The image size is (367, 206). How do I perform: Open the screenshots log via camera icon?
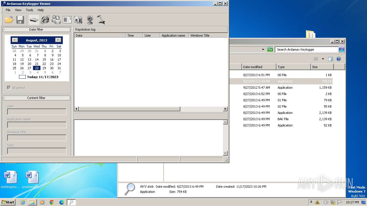(x=78, y=20)
